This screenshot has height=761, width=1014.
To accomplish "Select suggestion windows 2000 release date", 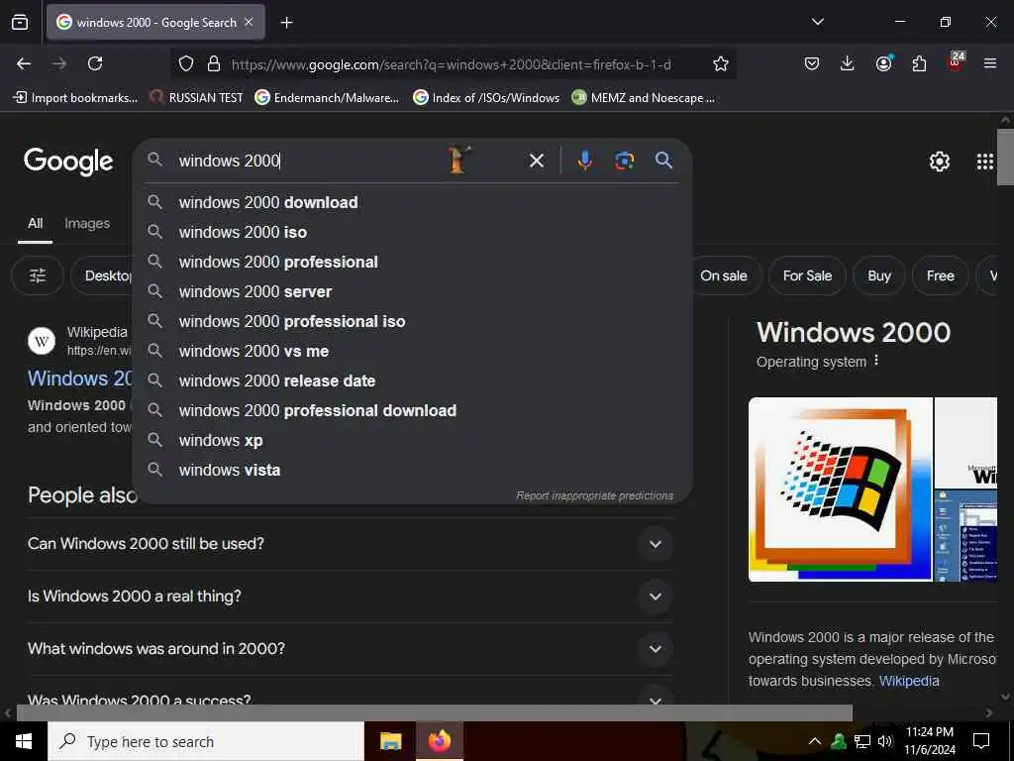I will (413, 381).
